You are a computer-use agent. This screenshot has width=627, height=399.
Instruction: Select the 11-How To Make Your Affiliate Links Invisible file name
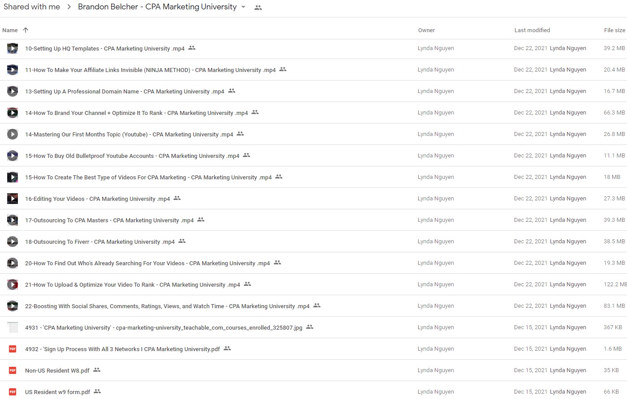click(x=150, y=70)
